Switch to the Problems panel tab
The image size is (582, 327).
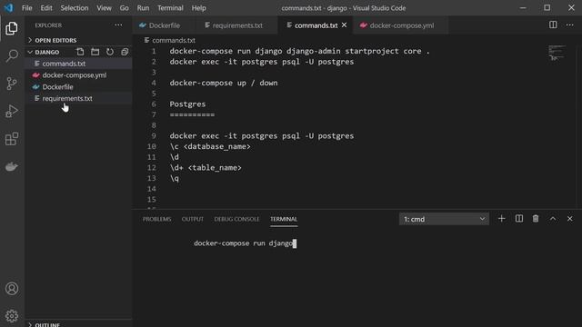click(156, 219)
